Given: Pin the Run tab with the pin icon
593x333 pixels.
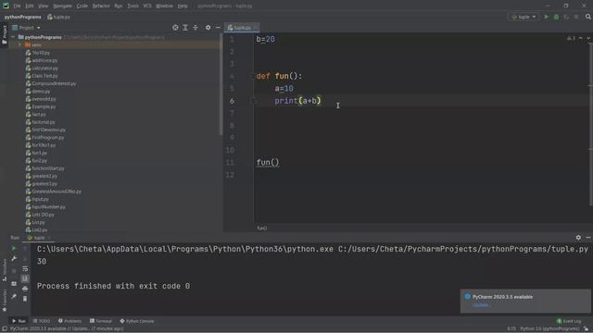Looking at the screenshot, I should tap(14, 297).
